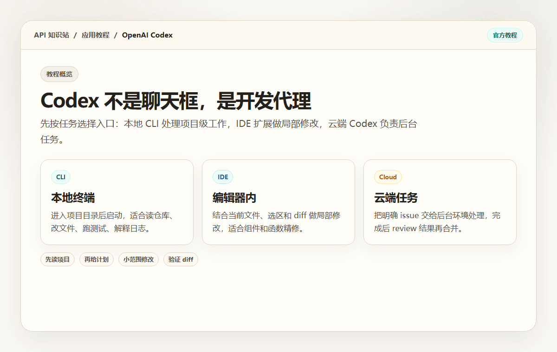
Task: Click the description 结合当前文件、选区和 diff
Action: point(277,222)
